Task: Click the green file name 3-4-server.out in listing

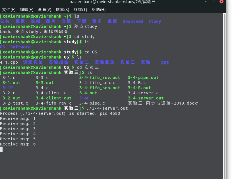Action: pyautogui.click(x=146, y=98)
